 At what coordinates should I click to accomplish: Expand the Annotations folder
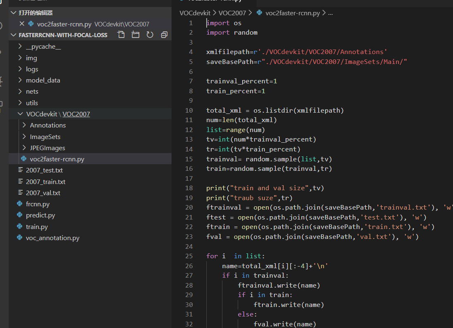click(x=24, y=125)
